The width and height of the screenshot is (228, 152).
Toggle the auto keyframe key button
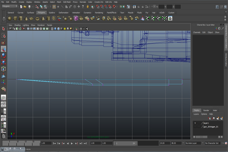[223, 143]
